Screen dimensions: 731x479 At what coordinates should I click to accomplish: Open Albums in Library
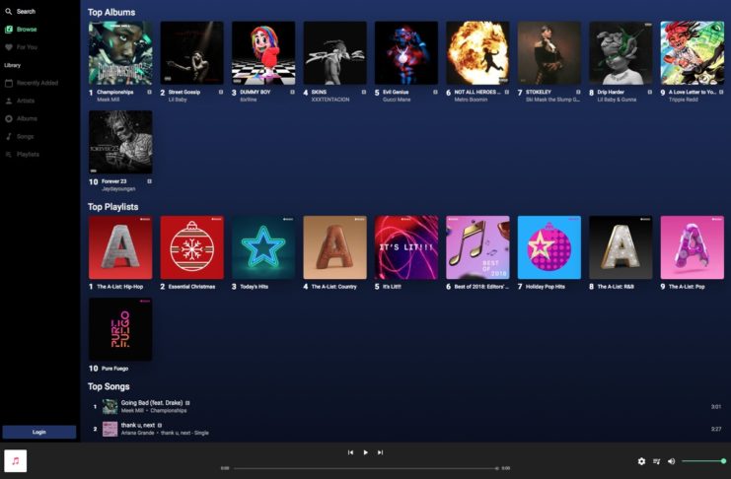[x=27, y=119]
